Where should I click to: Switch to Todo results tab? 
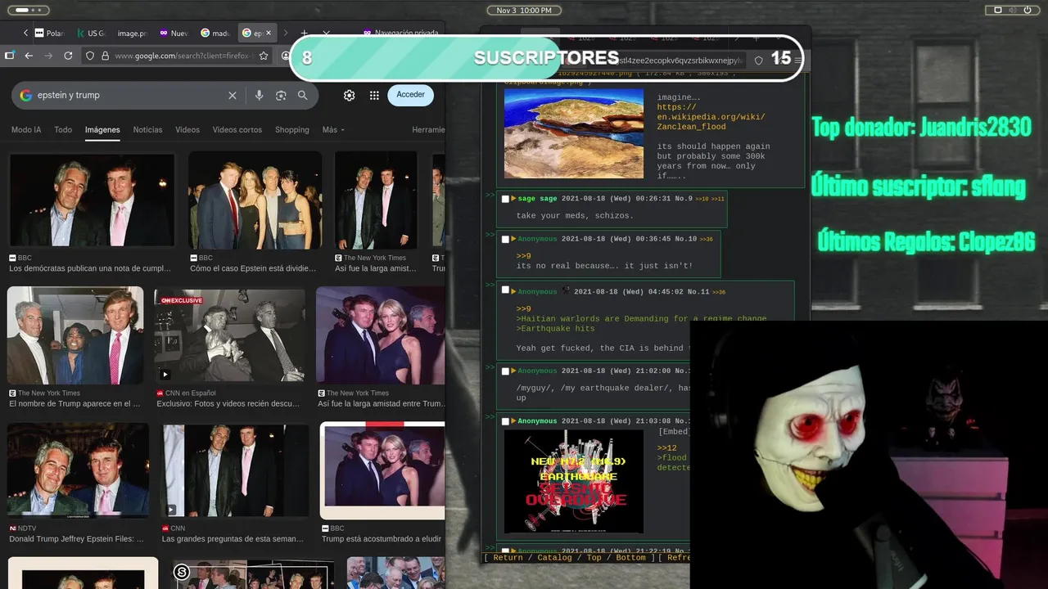(63, 129)
